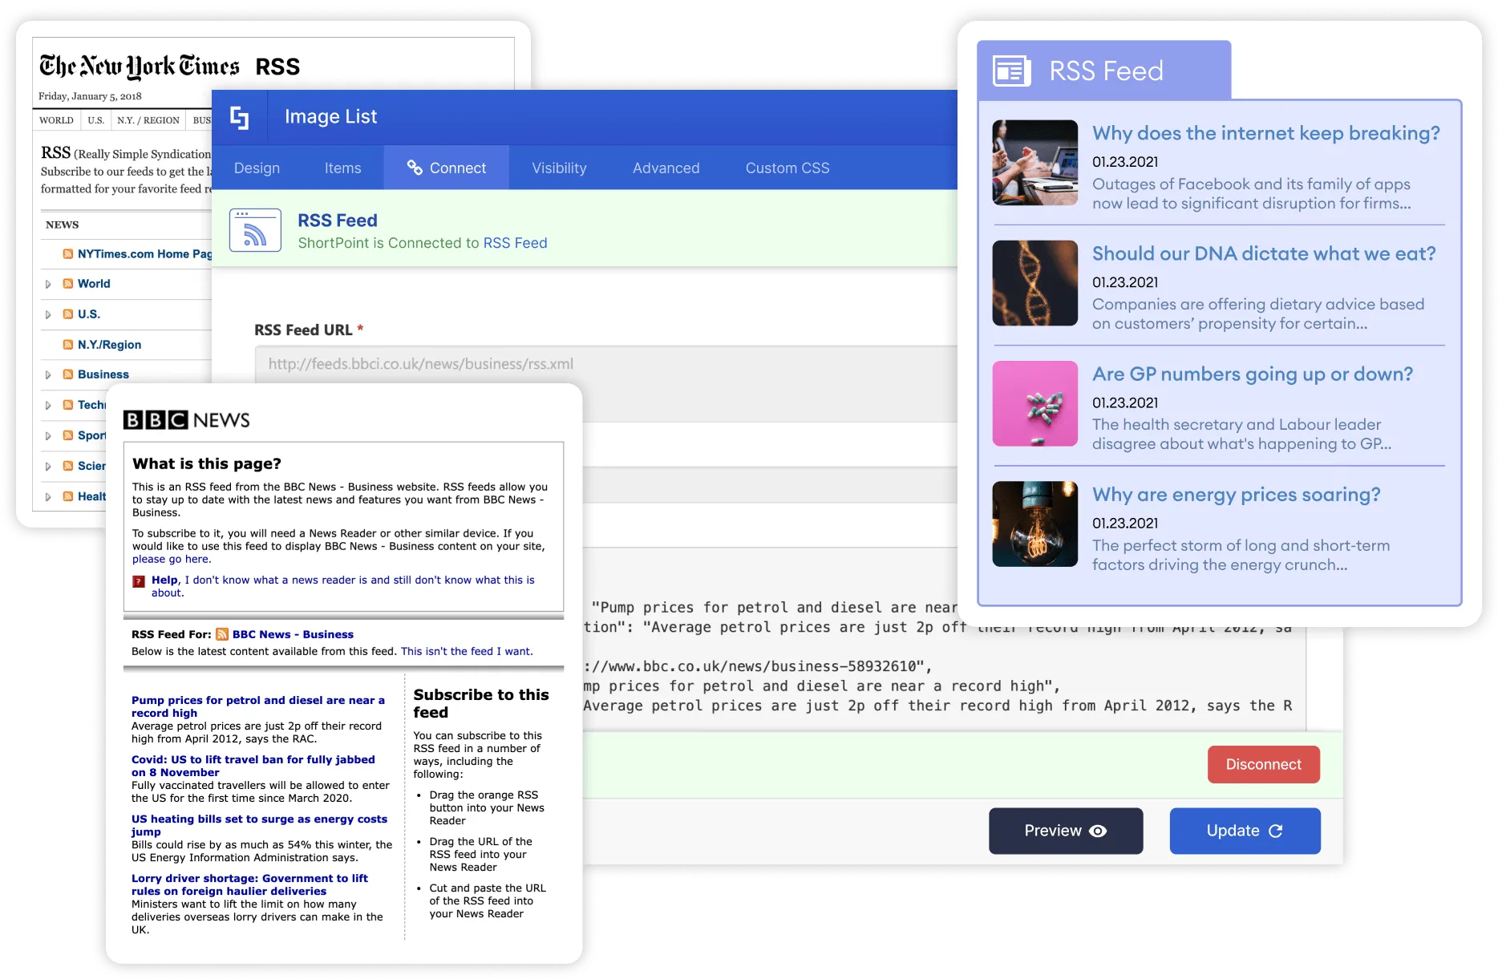Click the orange RSS icon beside World
The width and height of the screenshot is (1502, 979).
(x=68, y=283)
